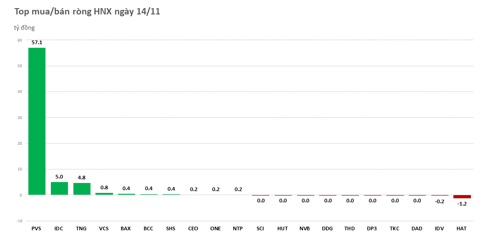Viewport: 484px width, 242px height.
Task: Click the 57.1 data label
Action: 37,42
